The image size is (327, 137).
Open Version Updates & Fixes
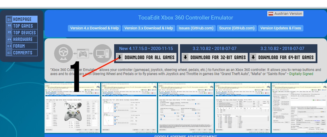(281, 28)
